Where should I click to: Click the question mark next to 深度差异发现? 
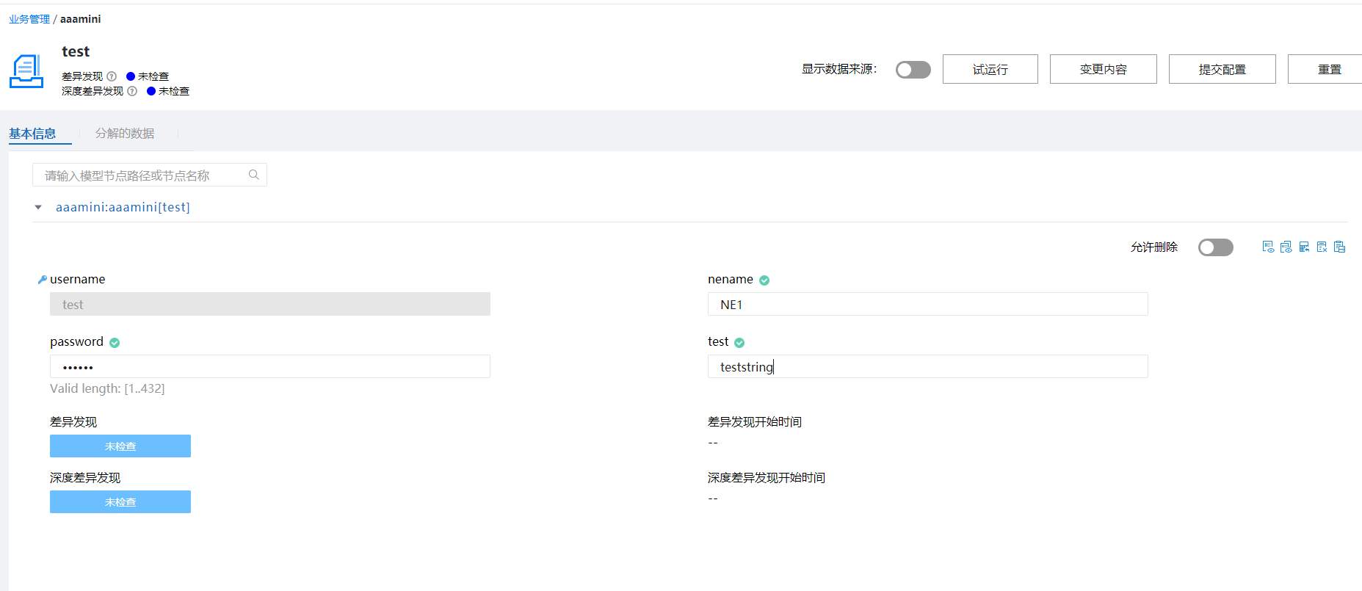coord(132,91)
